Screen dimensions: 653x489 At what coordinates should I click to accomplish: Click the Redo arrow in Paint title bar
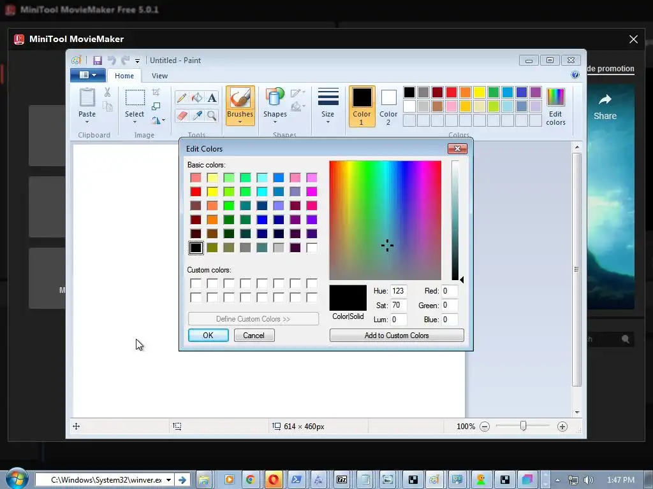[x=125, y=60]
